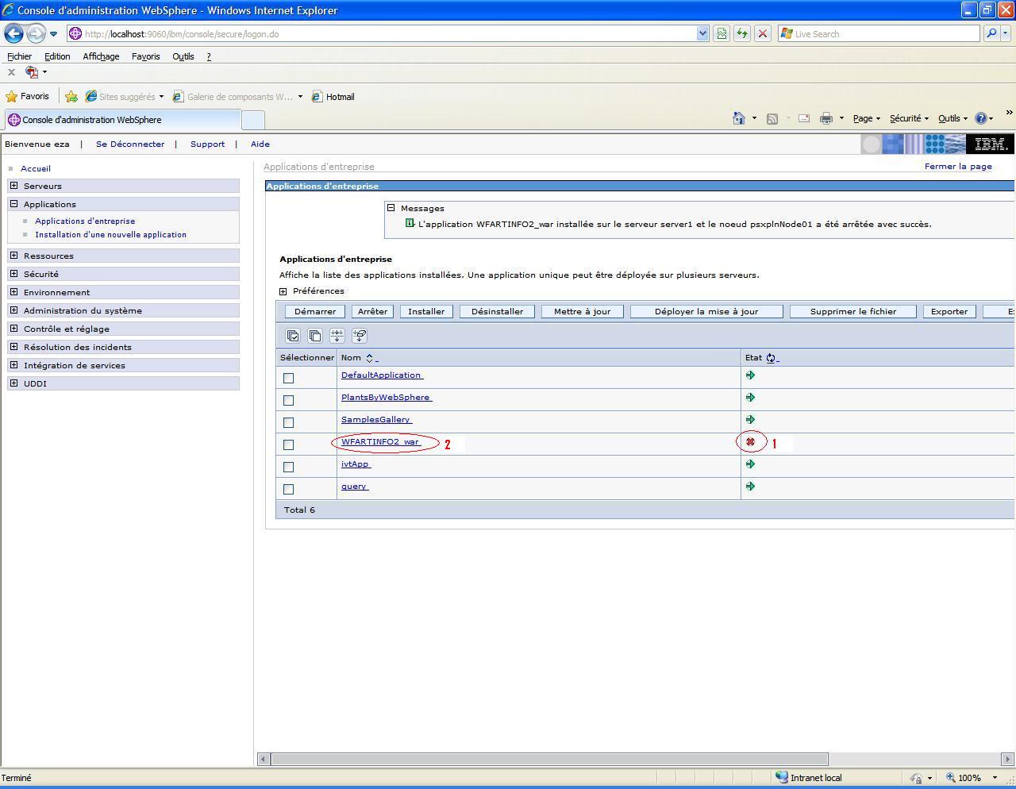Click the deselect-all applications table icon

315,336
